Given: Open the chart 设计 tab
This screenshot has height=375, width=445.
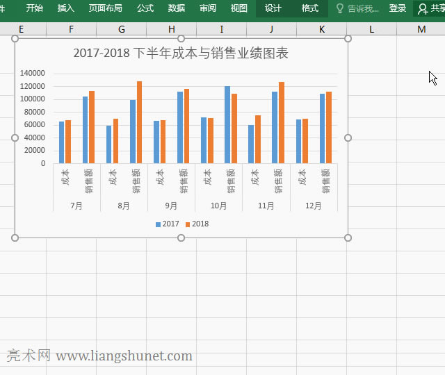Looking at the screenshot, I should coord(273,8).
